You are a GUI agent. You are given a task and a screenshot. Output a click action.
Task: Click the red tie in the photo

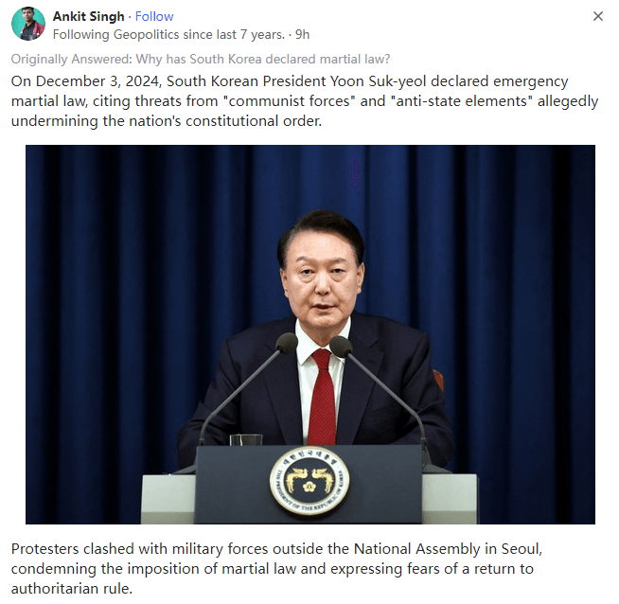(x=323, y=397)
